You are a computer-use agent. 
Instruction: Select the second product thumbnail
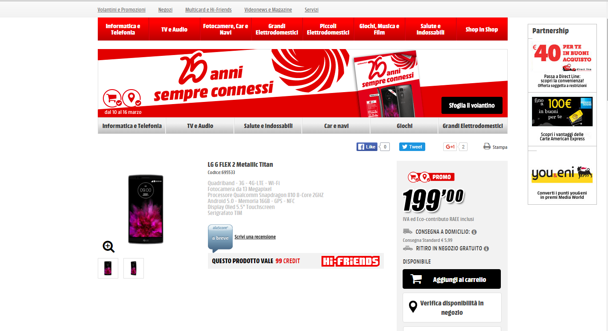[134, 268]
